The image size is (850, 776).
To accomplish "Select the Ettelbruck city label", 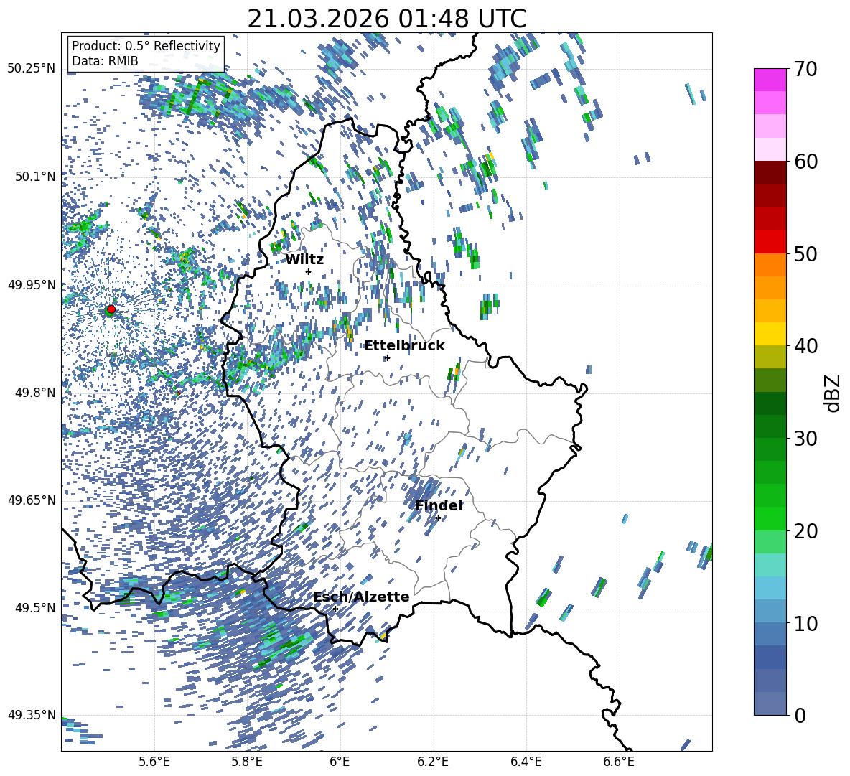I will (x=404, y=346).
